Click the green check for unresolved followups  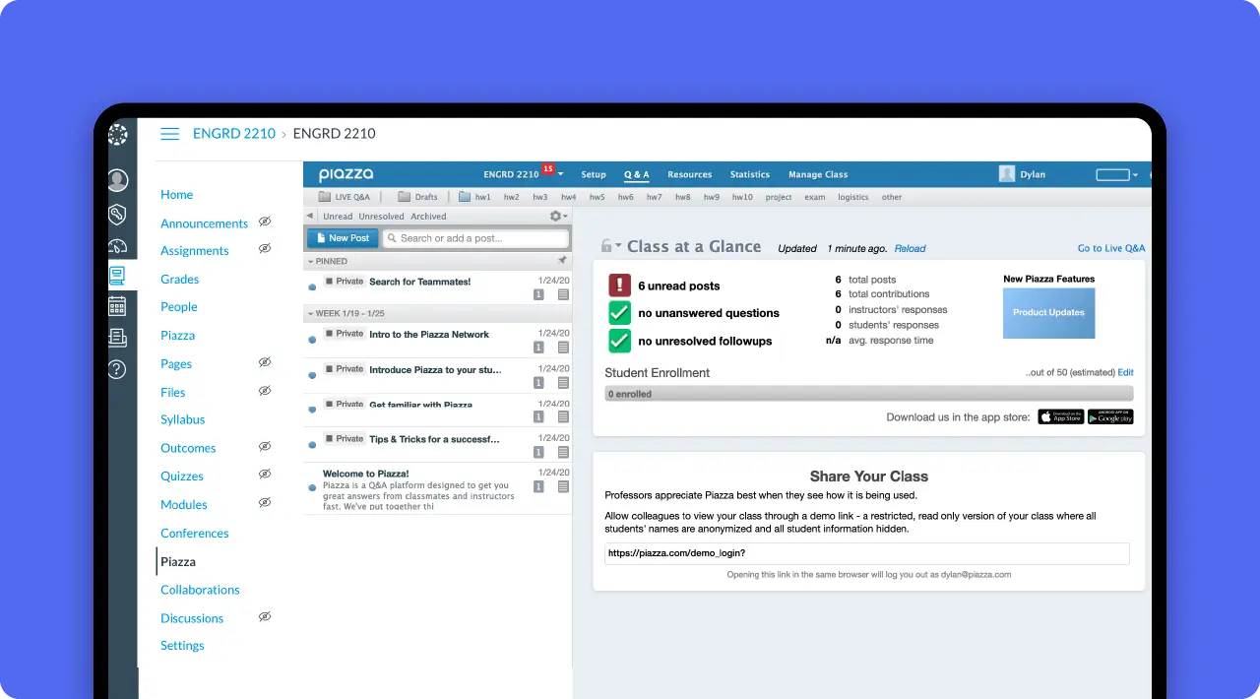pyautogui.click(x=619, y=341)
